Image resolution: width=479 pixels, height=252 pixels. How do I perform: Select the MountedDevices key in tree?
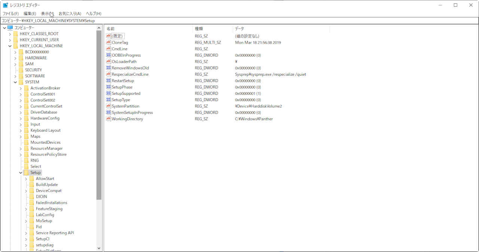pyautogui.click(x=45, y=143)
